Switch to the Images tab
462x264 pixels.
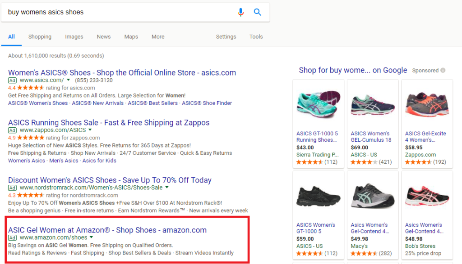[74, 37]
